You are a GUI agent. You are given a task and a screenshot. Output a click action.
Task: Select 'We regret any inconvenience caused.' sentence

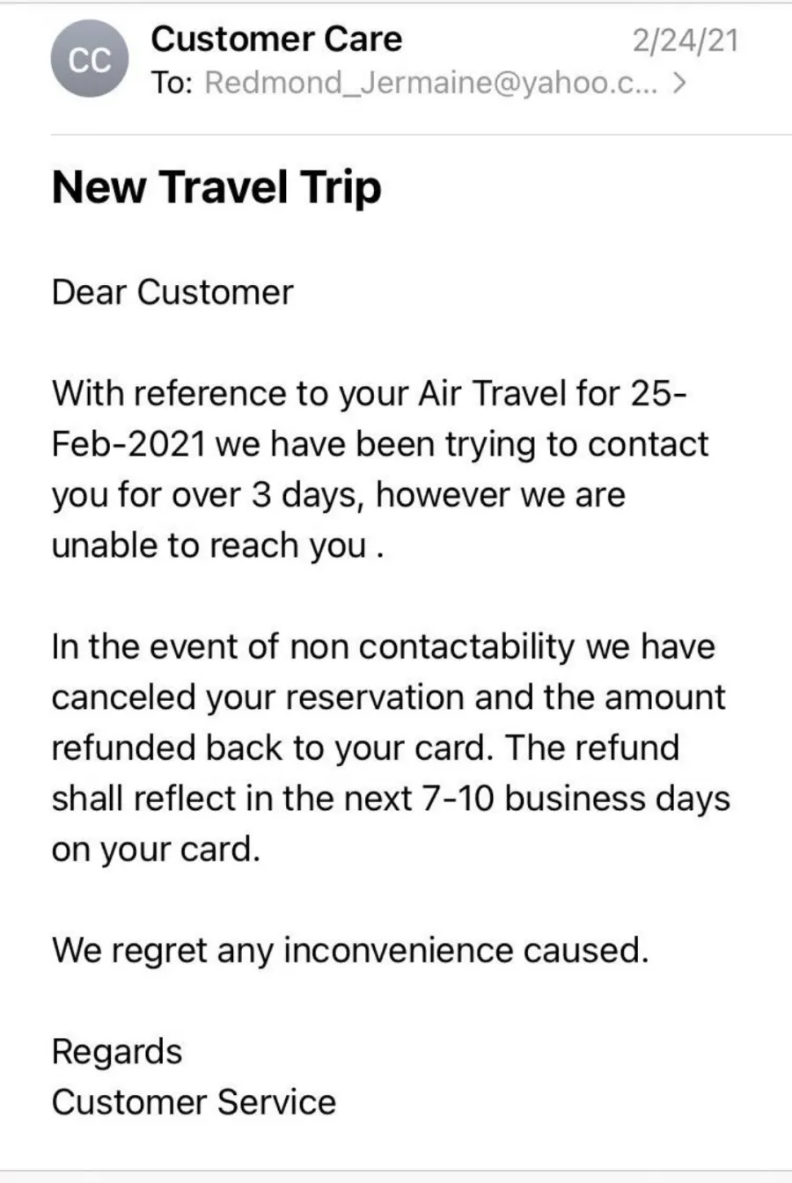point(350,951)
